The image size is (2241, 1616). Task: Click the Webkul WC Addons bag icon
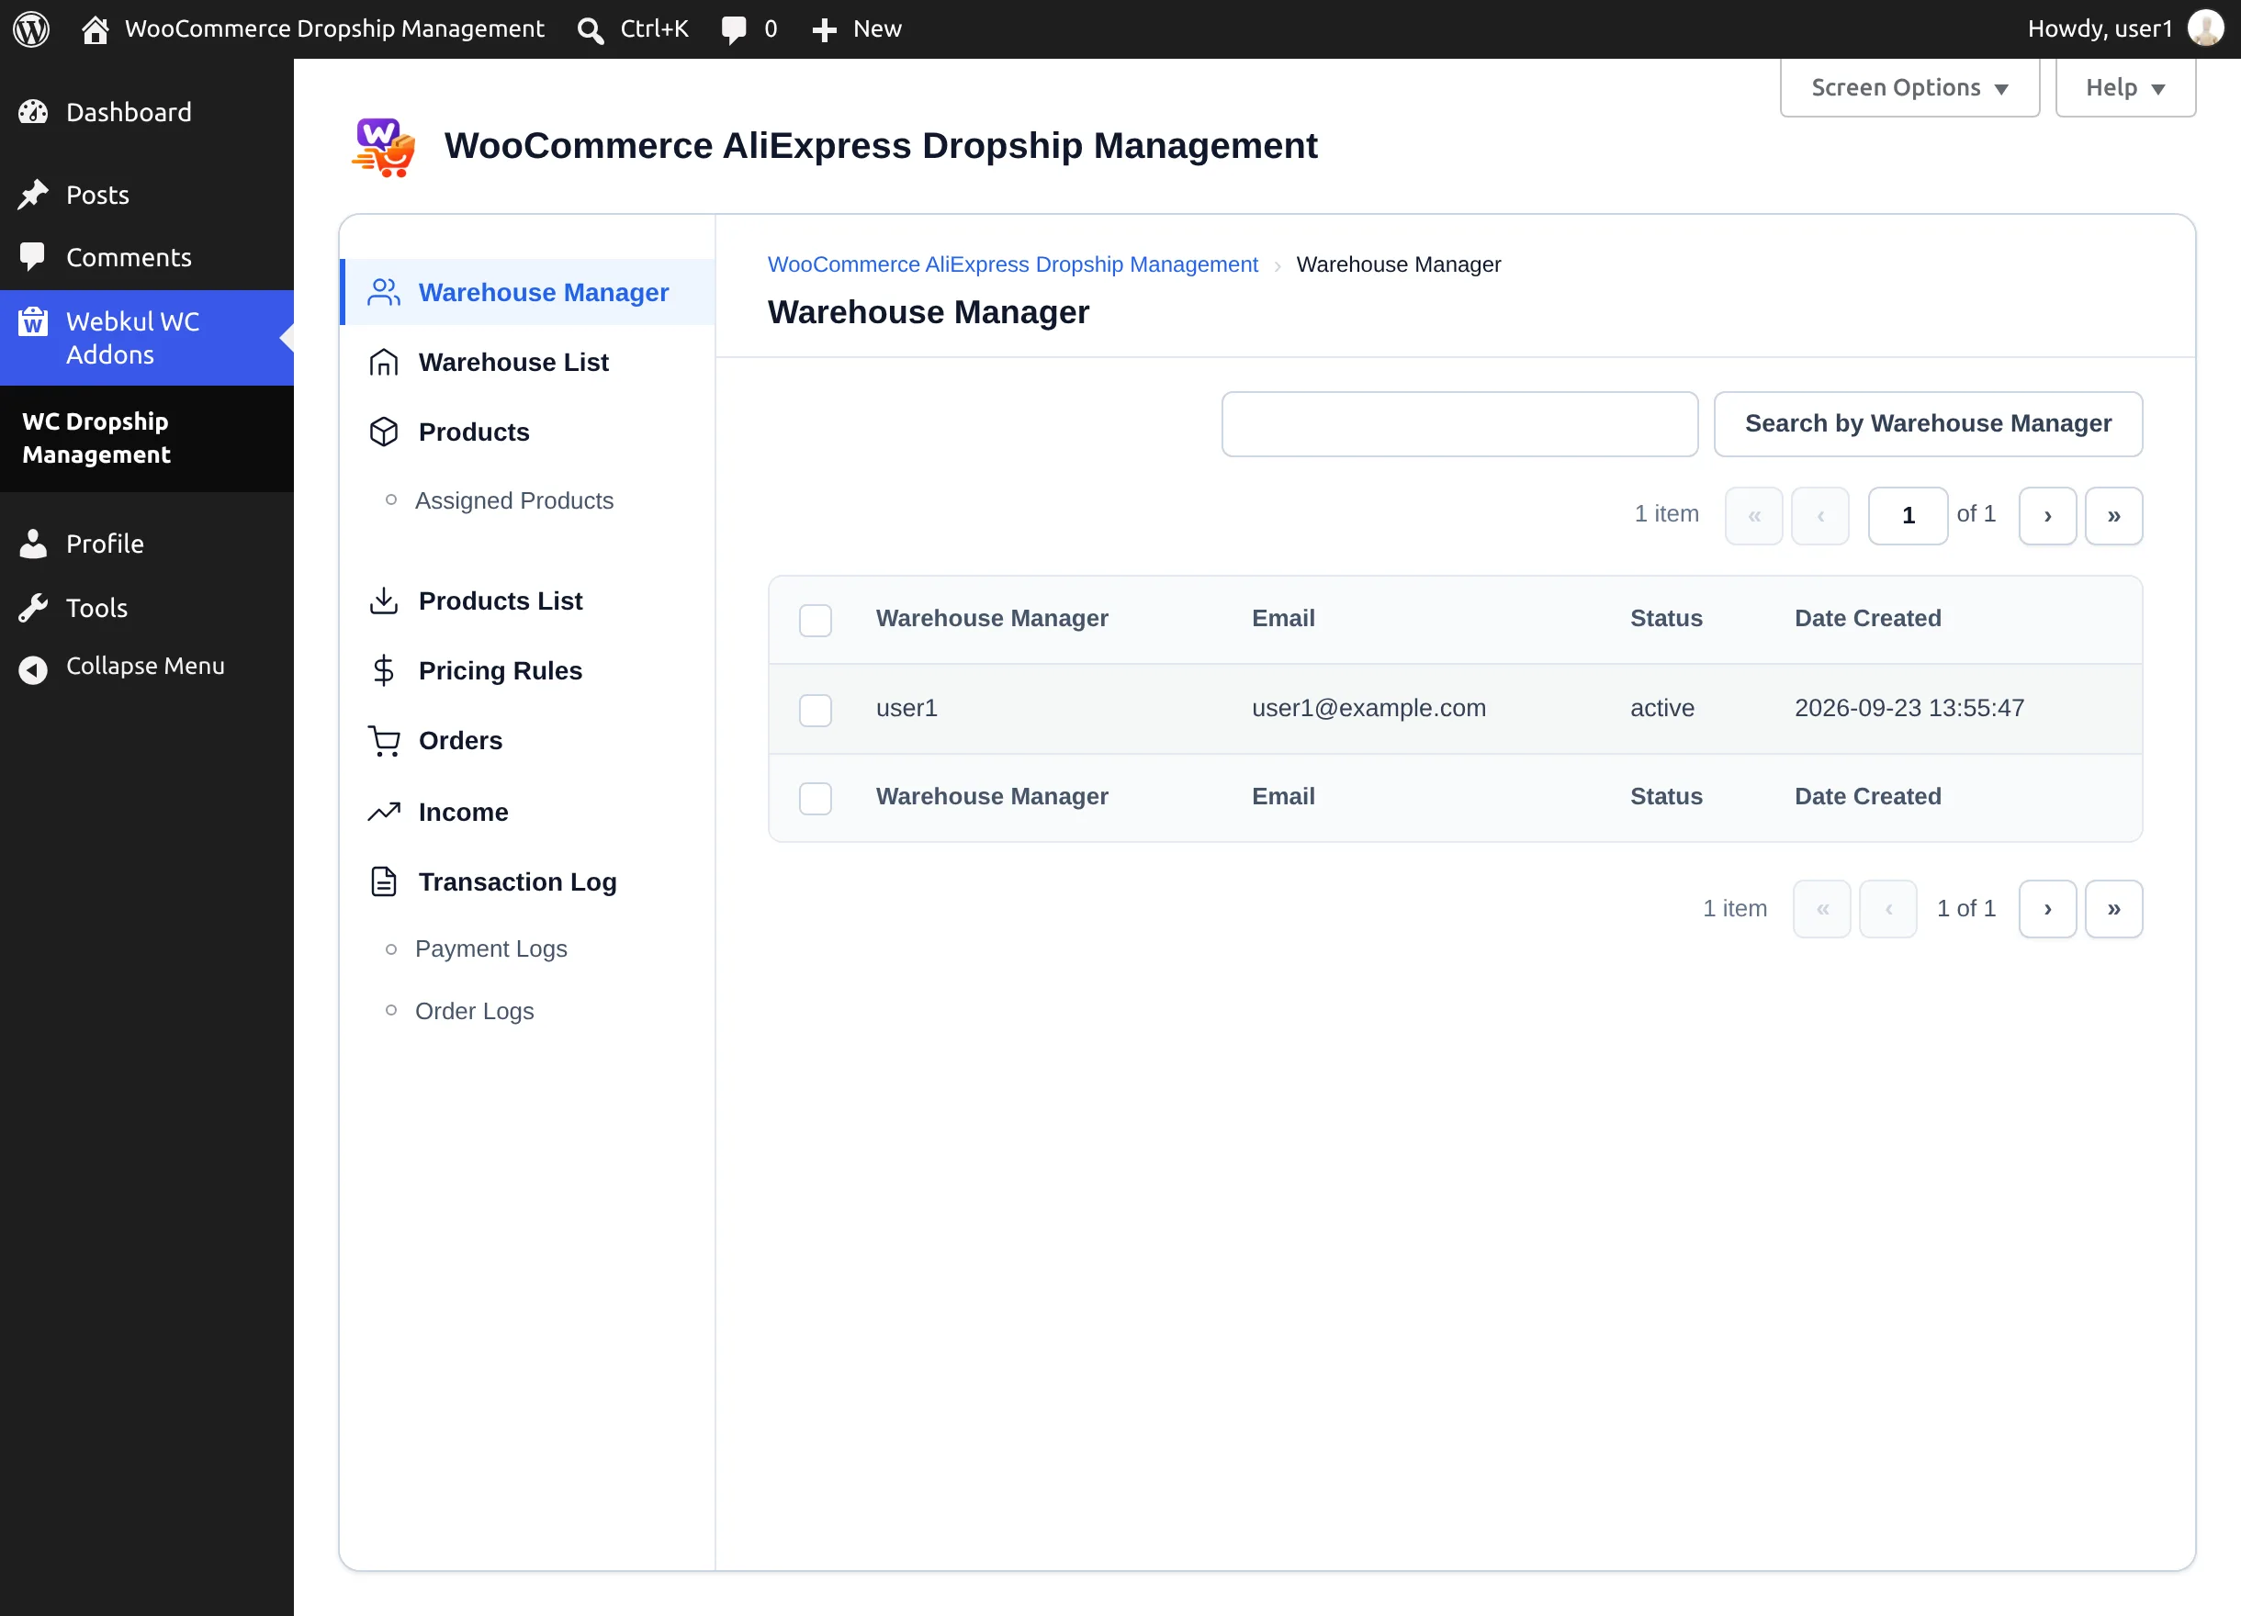[x=33, y=321]
